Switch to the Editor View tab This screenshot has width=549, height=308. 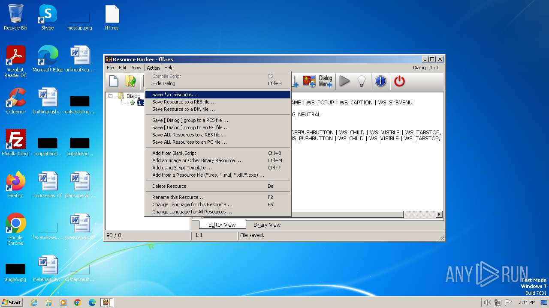click(x=222, y=225)
